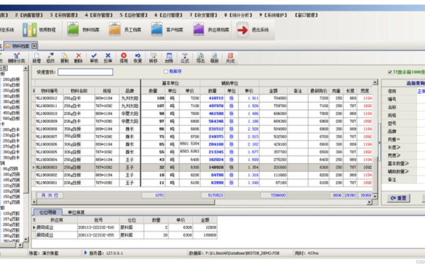This screenshot has height=266, width=425.
Task: Select tree item 200g白板
Action: point(11,79)
